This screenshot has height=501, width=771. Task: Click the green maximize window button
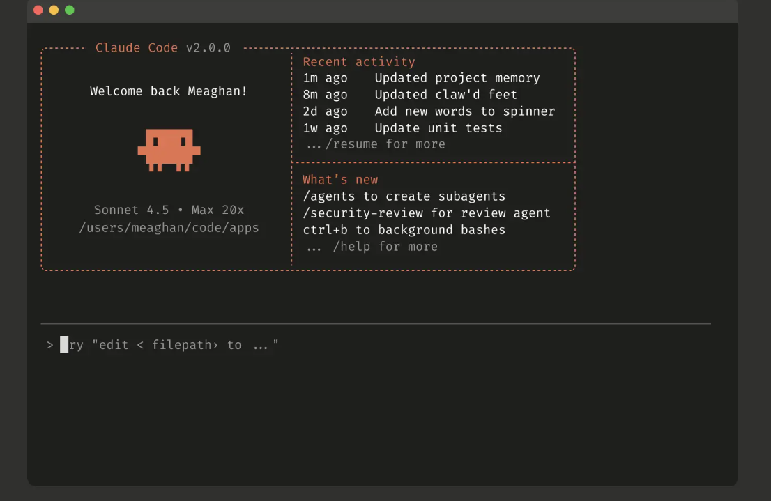[x=70, y=10]
